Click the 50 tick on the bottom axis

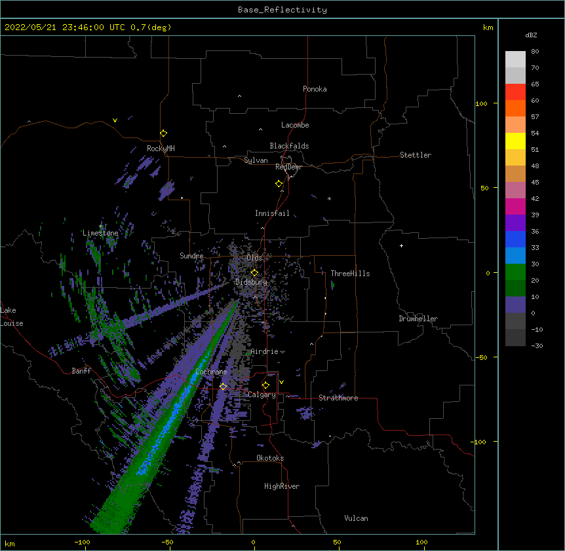click(x=338, y=542)
